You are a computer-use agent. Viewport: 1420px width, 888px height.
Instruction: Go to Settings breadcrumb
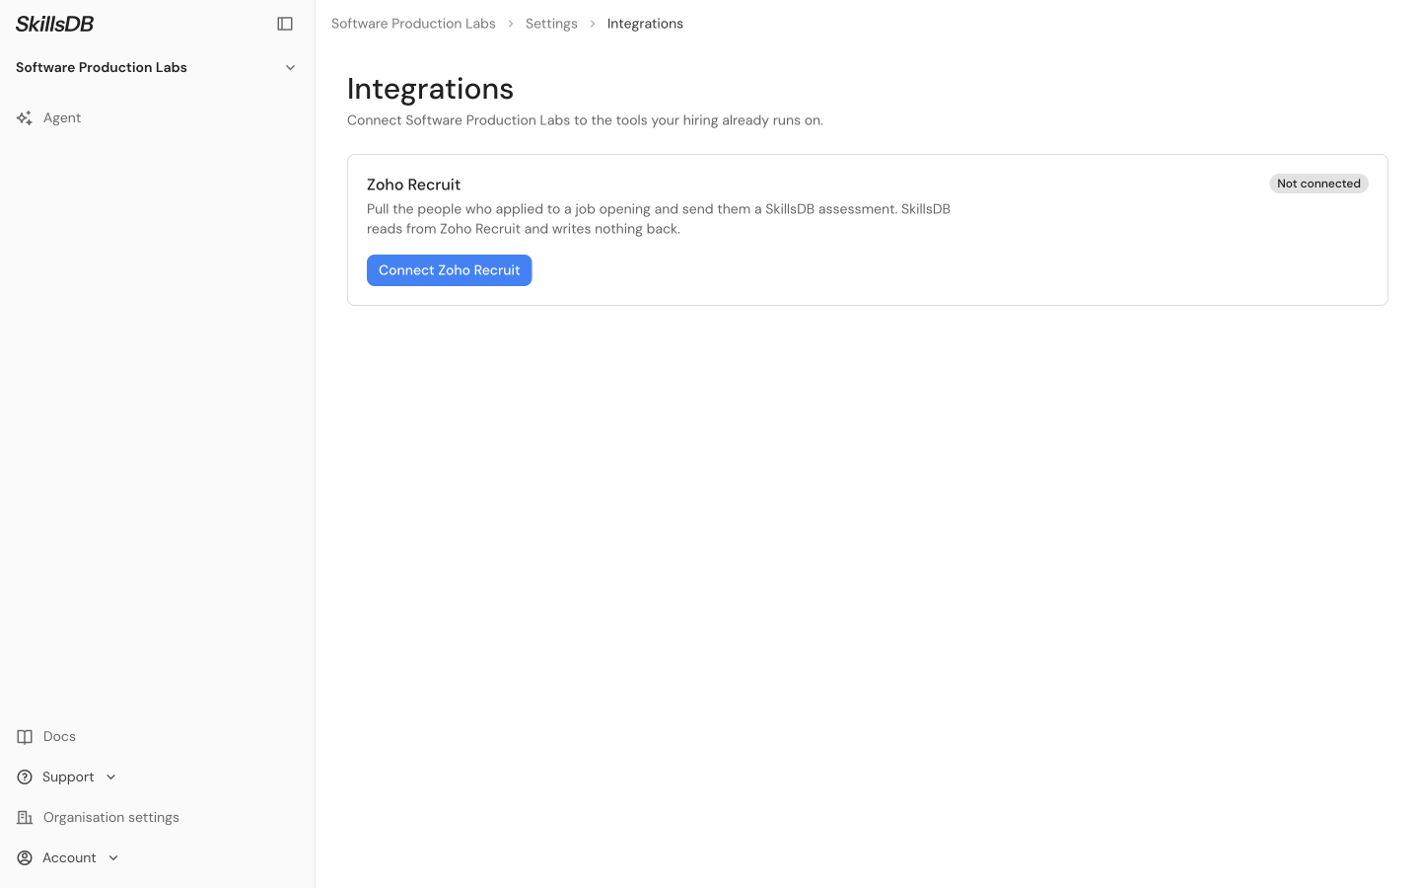pyautogui.click(x=551, y=24)
